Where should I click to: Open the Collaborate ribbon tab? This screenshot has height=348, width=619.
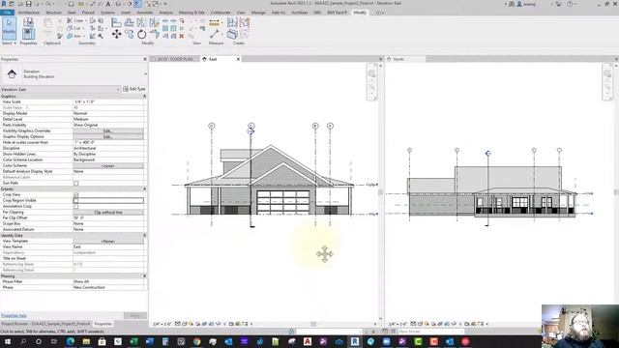coord(221,13)
